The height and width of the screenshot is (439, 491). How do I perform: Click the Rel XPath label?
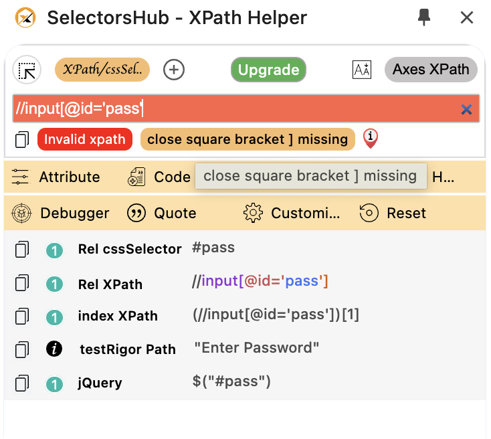click(110, 284)
